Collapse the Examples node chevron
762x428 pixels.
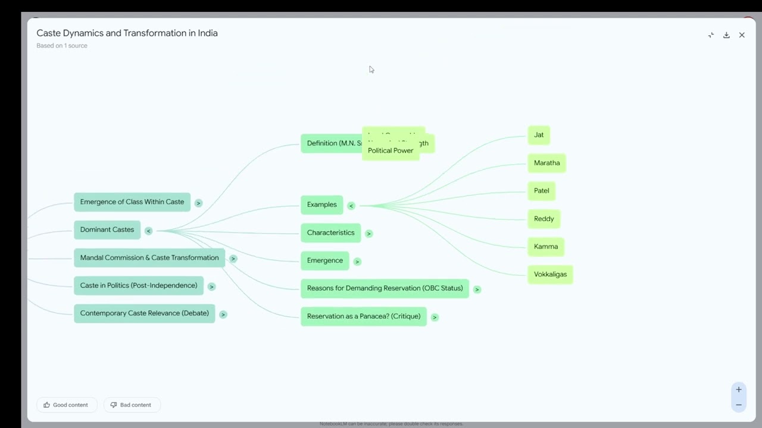tap(351, 206)
